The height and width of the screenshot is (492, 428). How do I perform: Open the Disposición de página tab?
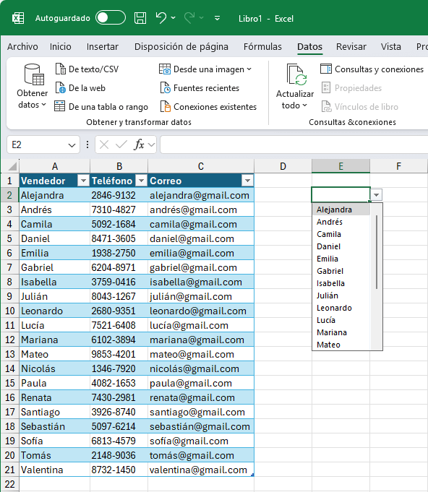(181, 47)
